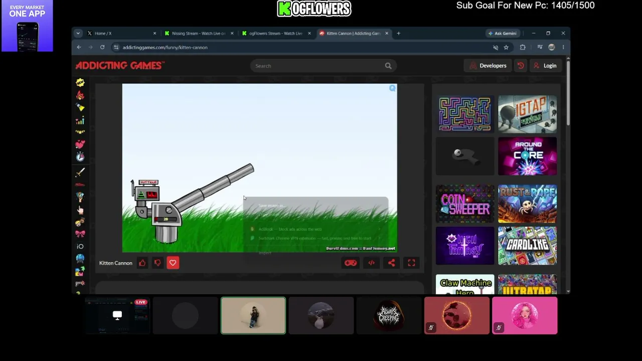Reload the page with the refresh button
This screenshot has width=642, height=361.
tap(102, 47)
